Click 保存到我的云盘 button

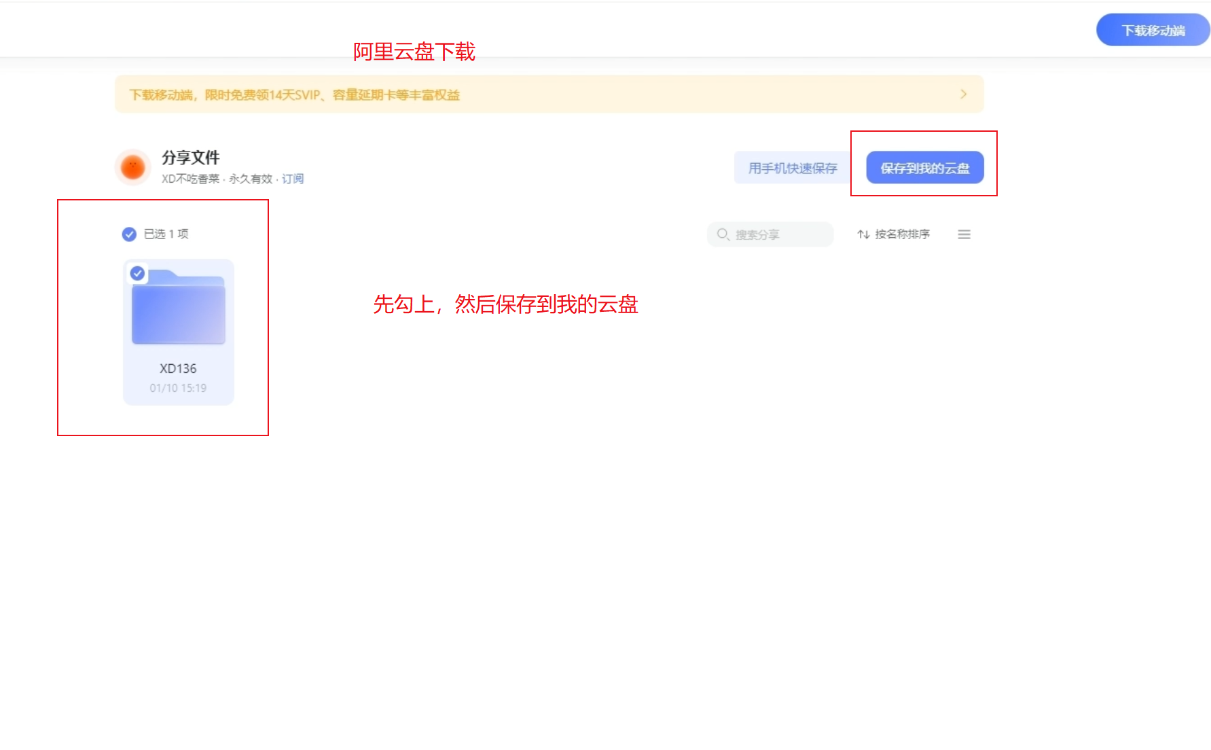(925, 168)
